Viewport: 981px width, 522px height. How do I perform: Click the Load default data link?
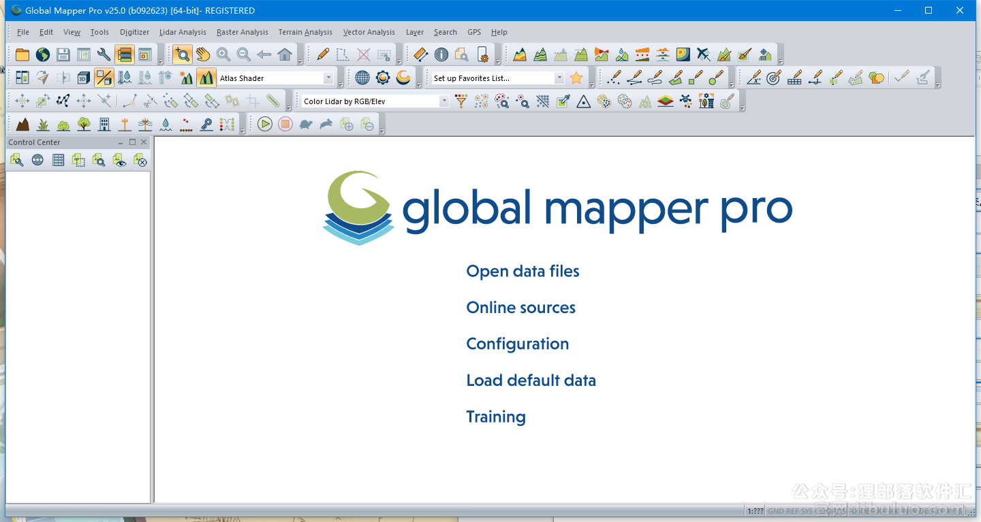[x=531, y=380]
